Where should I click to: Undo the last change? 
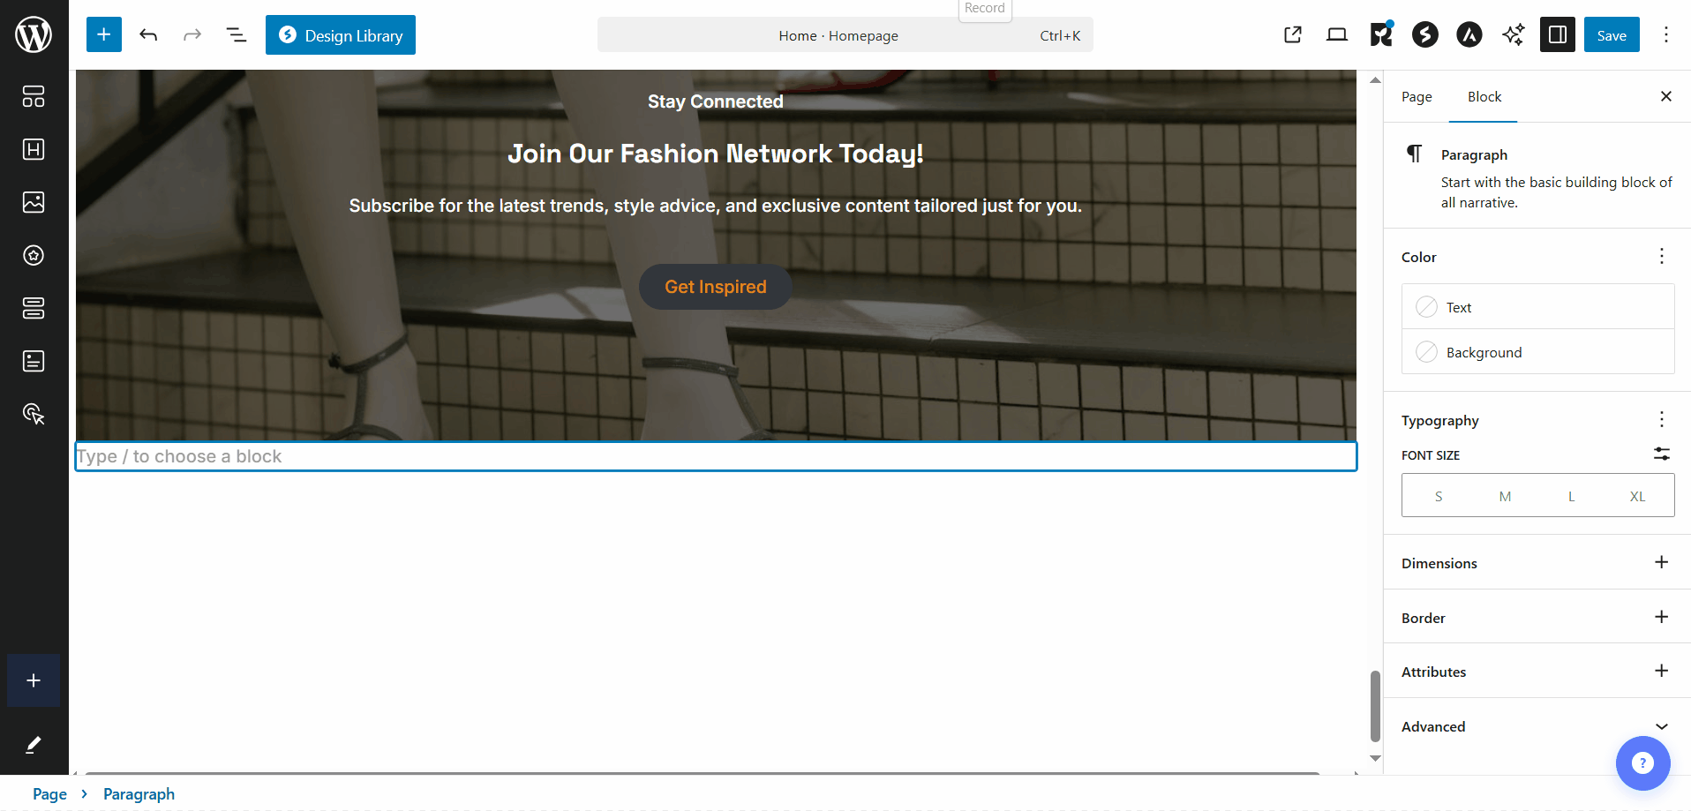(x=148, y=34)
